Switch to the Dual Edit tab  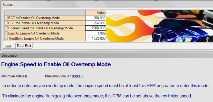pyautogui.click(x=24, y=46)
